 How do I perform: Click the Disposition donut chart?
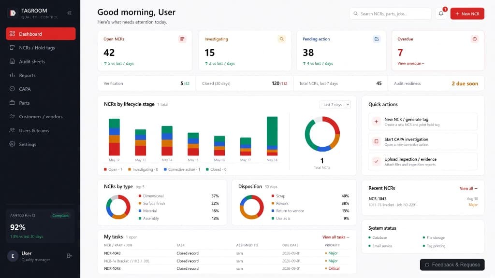click(x=251, y=207)
